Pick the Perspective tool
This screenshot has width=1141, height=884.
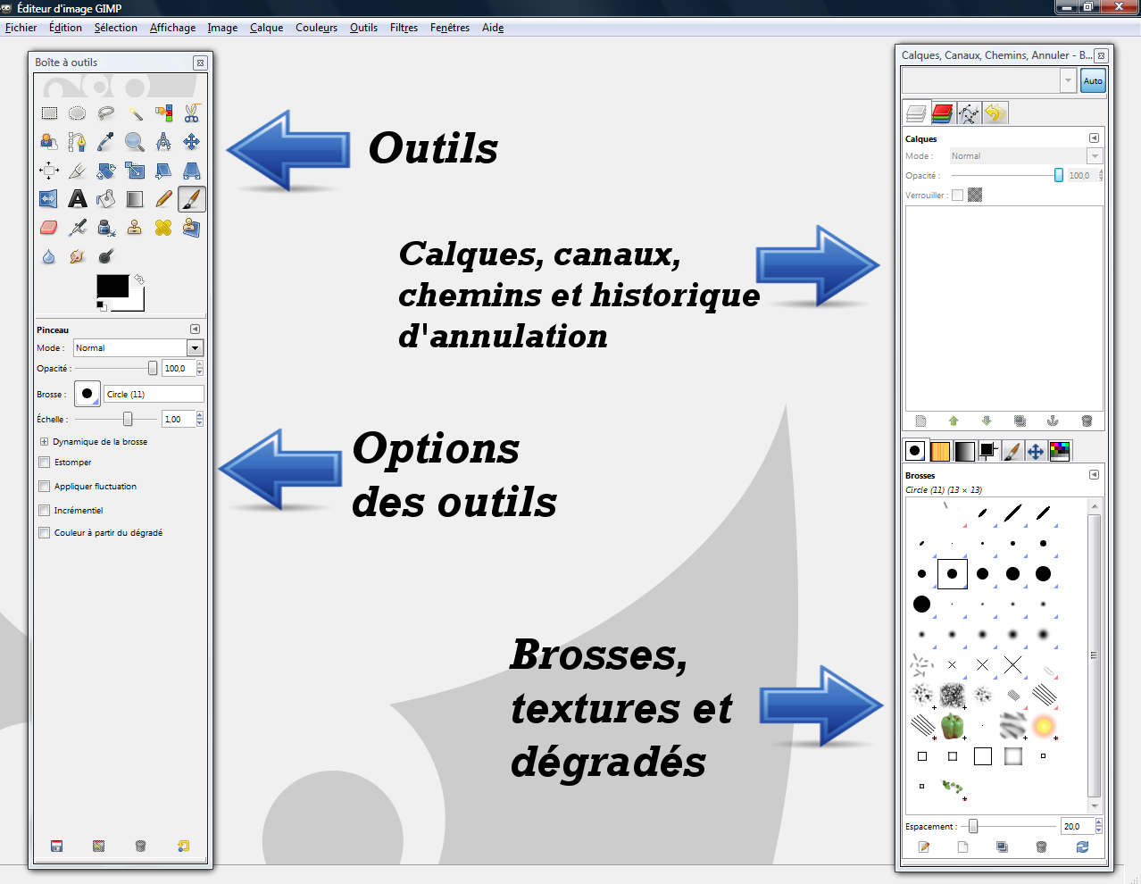pyautogui.click(x=192, y=171)
